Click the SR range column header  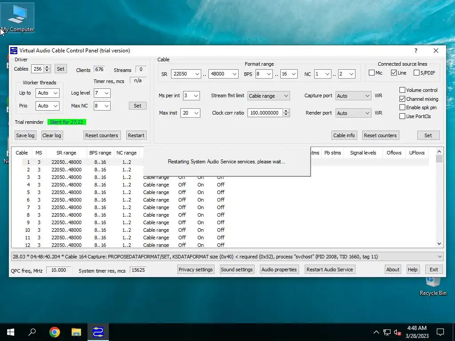[x=66, y=153]
